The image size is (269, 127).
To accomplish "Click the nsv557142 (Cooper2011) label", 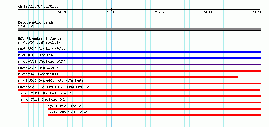I will 38,74.
